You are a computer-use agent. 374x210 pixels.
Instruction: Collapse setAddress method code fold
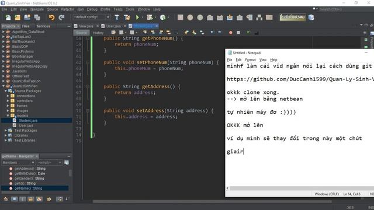(x=88, y=110)
